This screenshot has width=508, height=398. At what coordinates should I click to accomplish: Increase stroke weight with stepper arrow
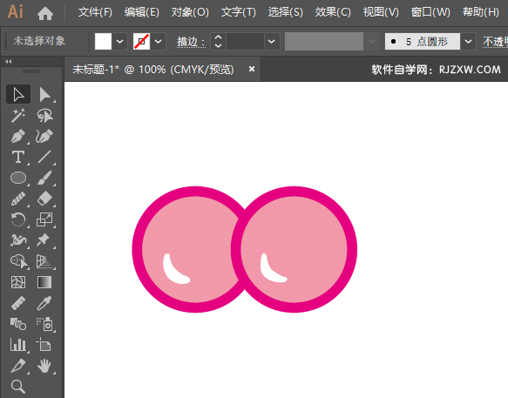tap(219, 37)
